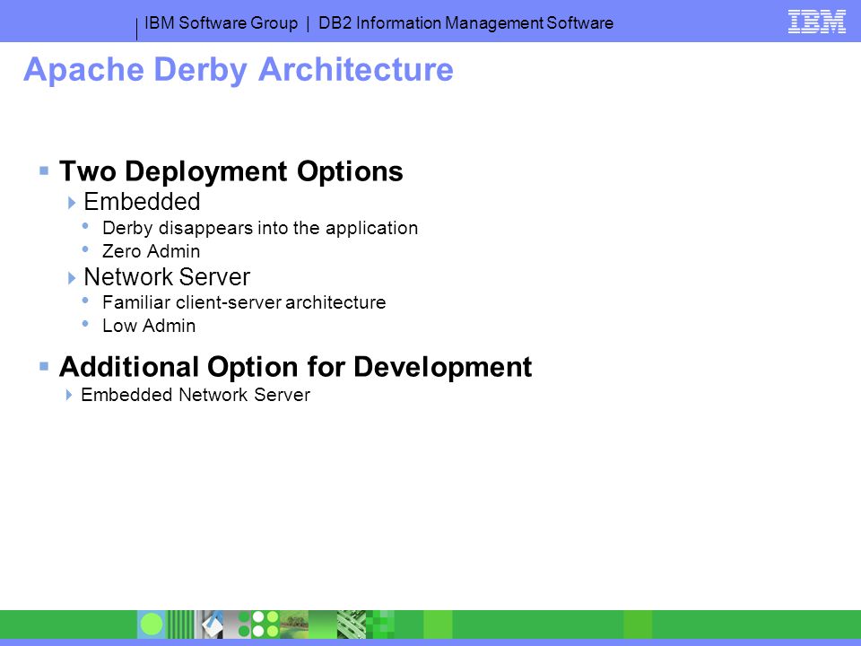This screenshot has height=646, width=861.
Task: Click the 'Low Admin' bullet
Action: click(149, 326)
